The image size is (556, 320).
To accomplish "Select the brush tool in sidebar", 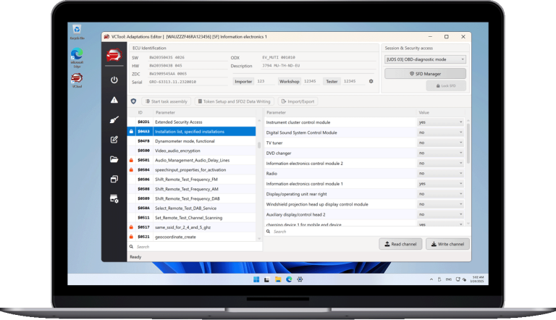I will point(114,119).
